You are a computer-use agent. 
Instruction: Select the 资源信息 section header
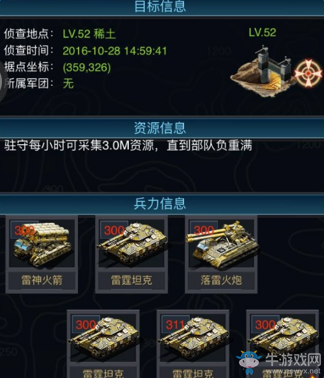160,128
